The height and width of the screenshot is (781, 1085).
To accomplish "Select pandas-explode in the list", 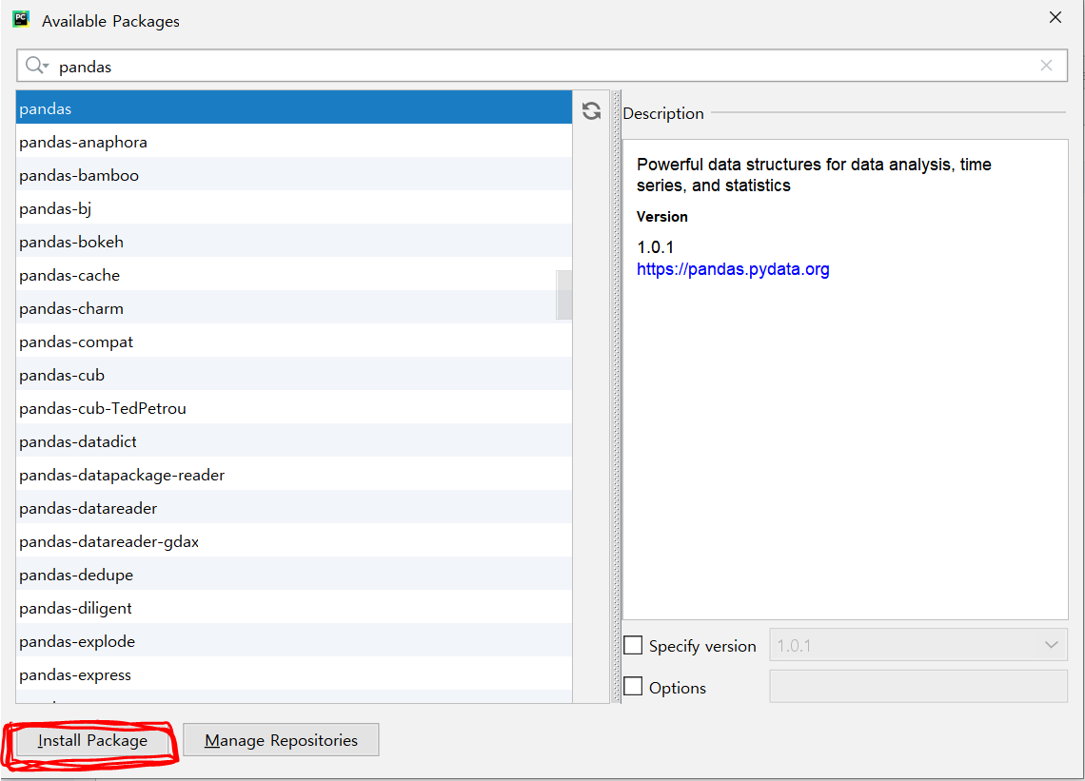I will (294, 640).
